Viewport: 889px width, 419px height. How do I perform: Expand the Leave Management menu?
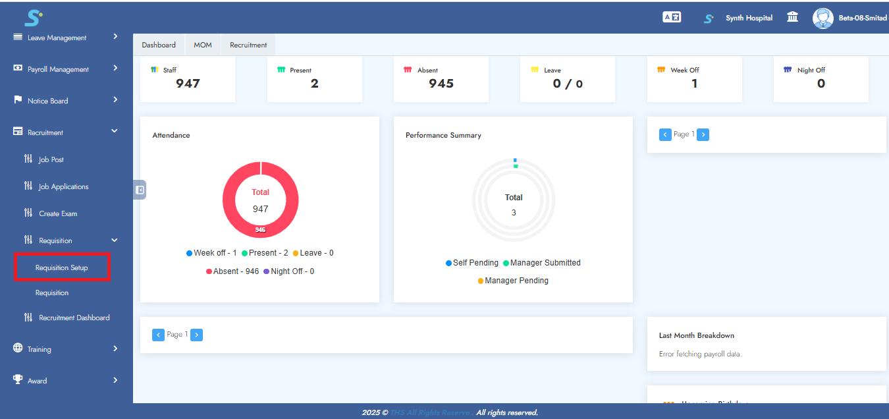tap(66, 38)
